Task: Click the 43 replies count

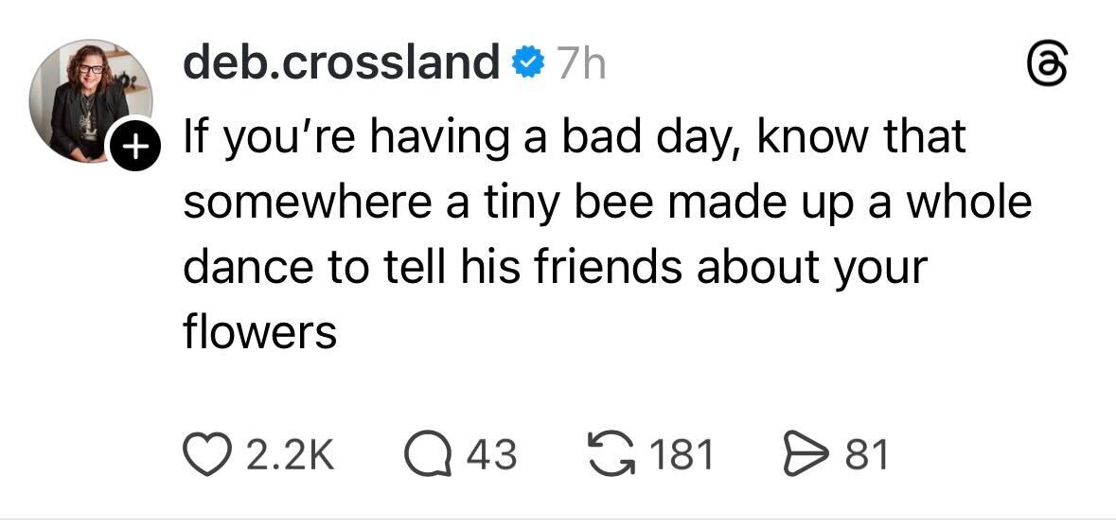Action: [x=492, y=454]
